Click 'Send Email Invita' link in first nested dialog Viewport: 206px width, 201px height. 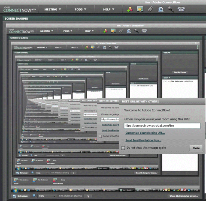(x=110, y=130)
